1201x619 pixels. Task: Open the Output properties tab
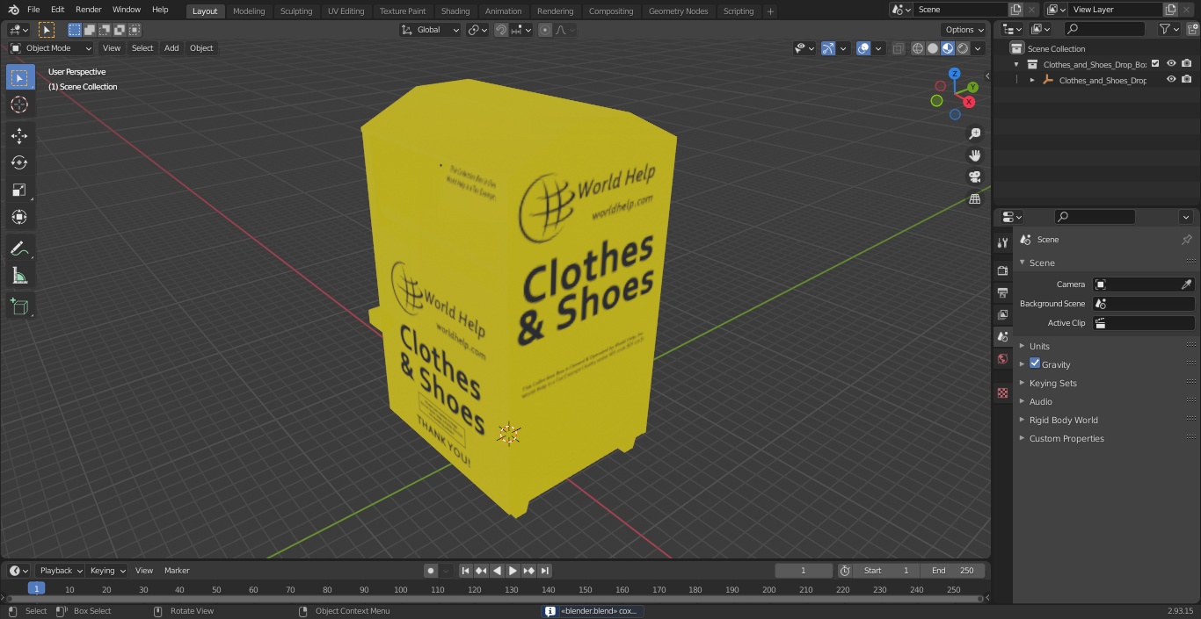(1002, 292)
